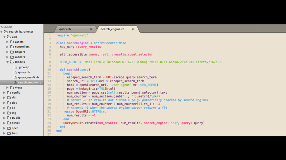Click the FOLDERS sidebar heading
Image resolution: width=286 pixels, height=160 pixels.
(x=6, y=27)
